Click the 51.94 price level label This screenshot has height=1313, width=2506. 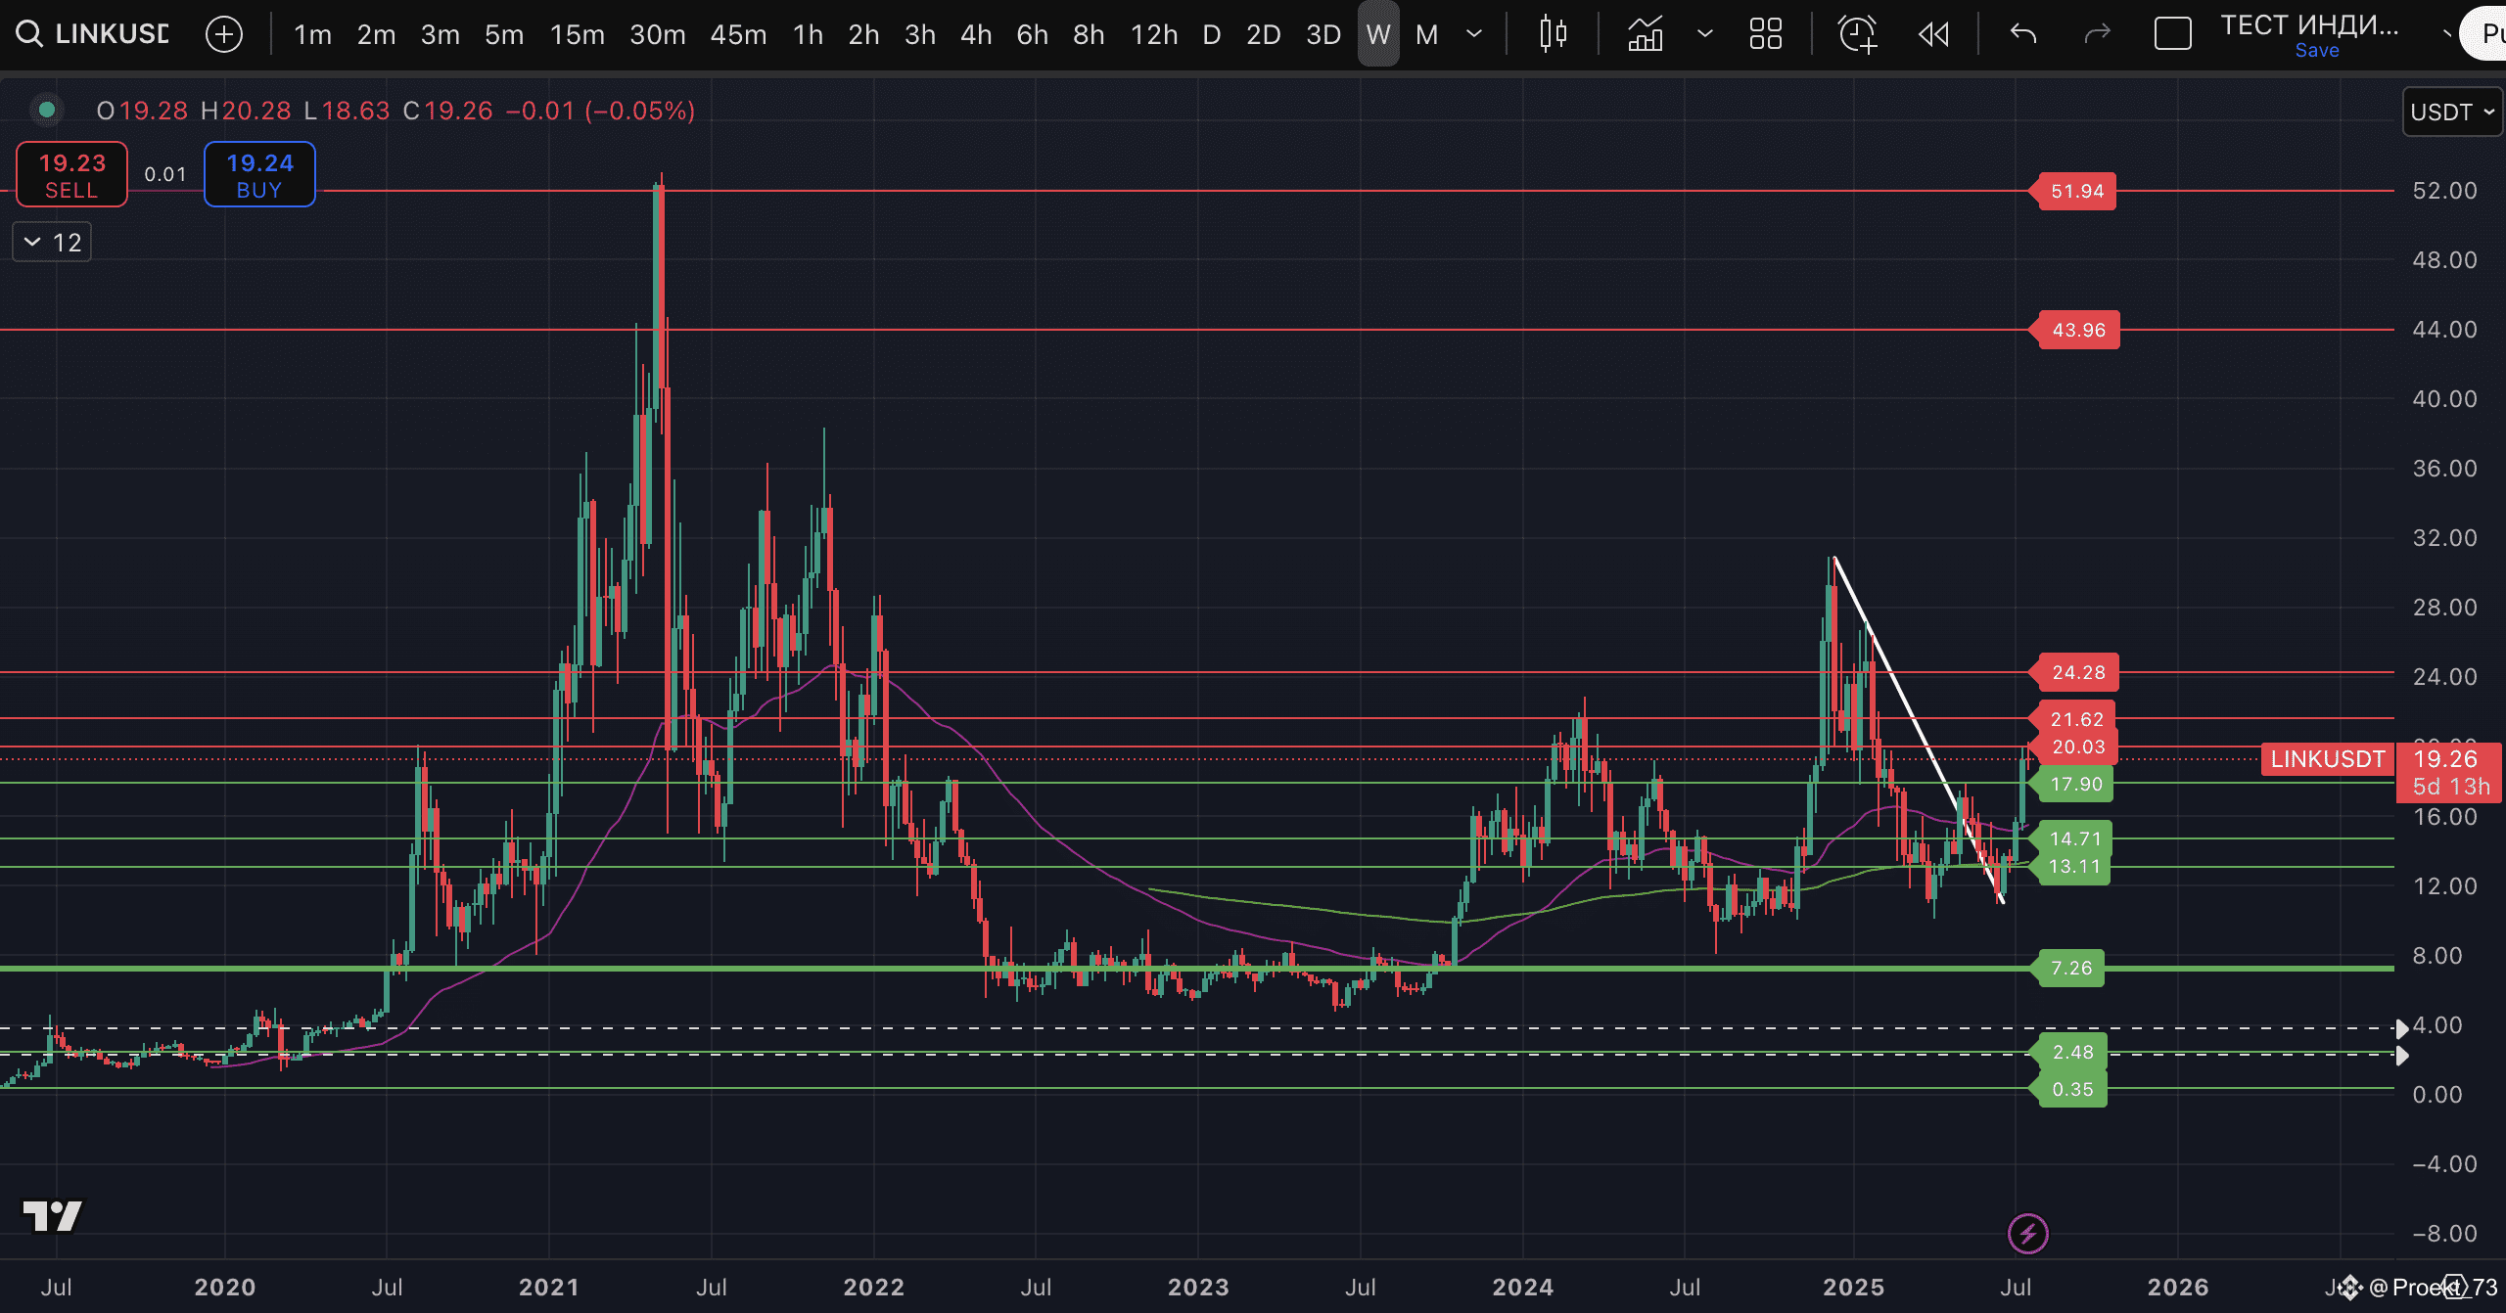pyautogui.click(x=2073, y=191)
